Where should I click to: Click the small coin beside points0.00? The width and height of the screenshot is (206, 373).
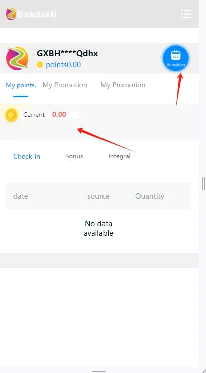click(x=40, y=65)
